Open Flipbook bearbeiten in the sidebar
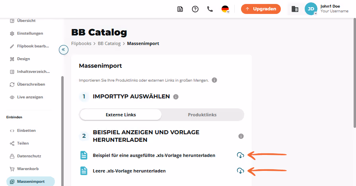This screenshot has width=356, height=186. tap(29, 46)
